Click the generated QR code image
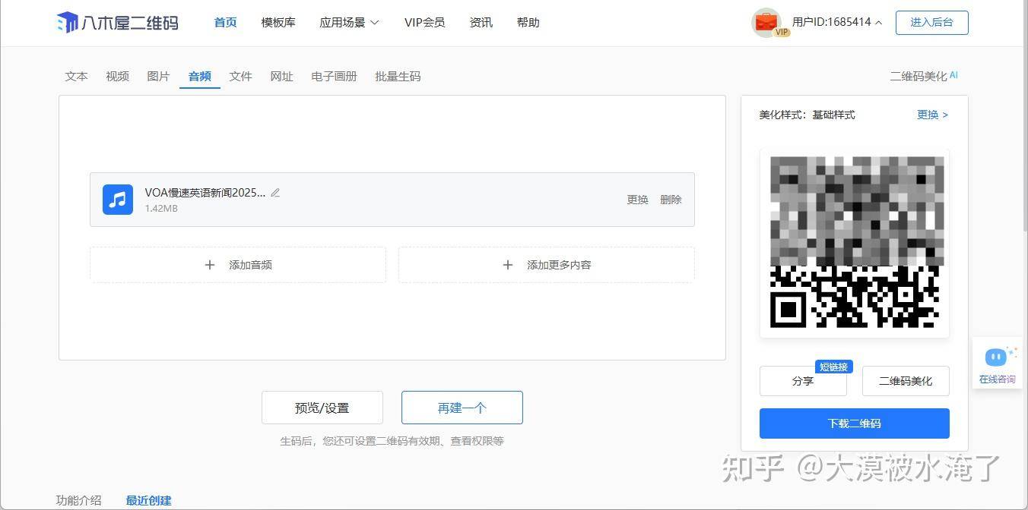Viewport: 1028px width, 510px height. [x=854, y=243]
